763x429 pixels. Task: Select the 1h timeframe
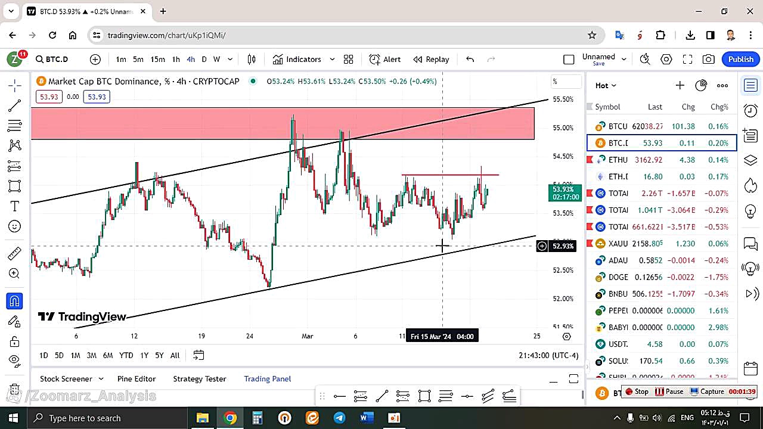pyautogui.click(x=176, y=59)
